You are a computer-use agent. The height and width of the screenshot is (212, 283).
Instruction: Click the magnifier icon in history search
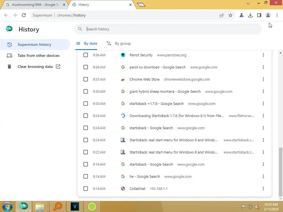pos(80,29)
